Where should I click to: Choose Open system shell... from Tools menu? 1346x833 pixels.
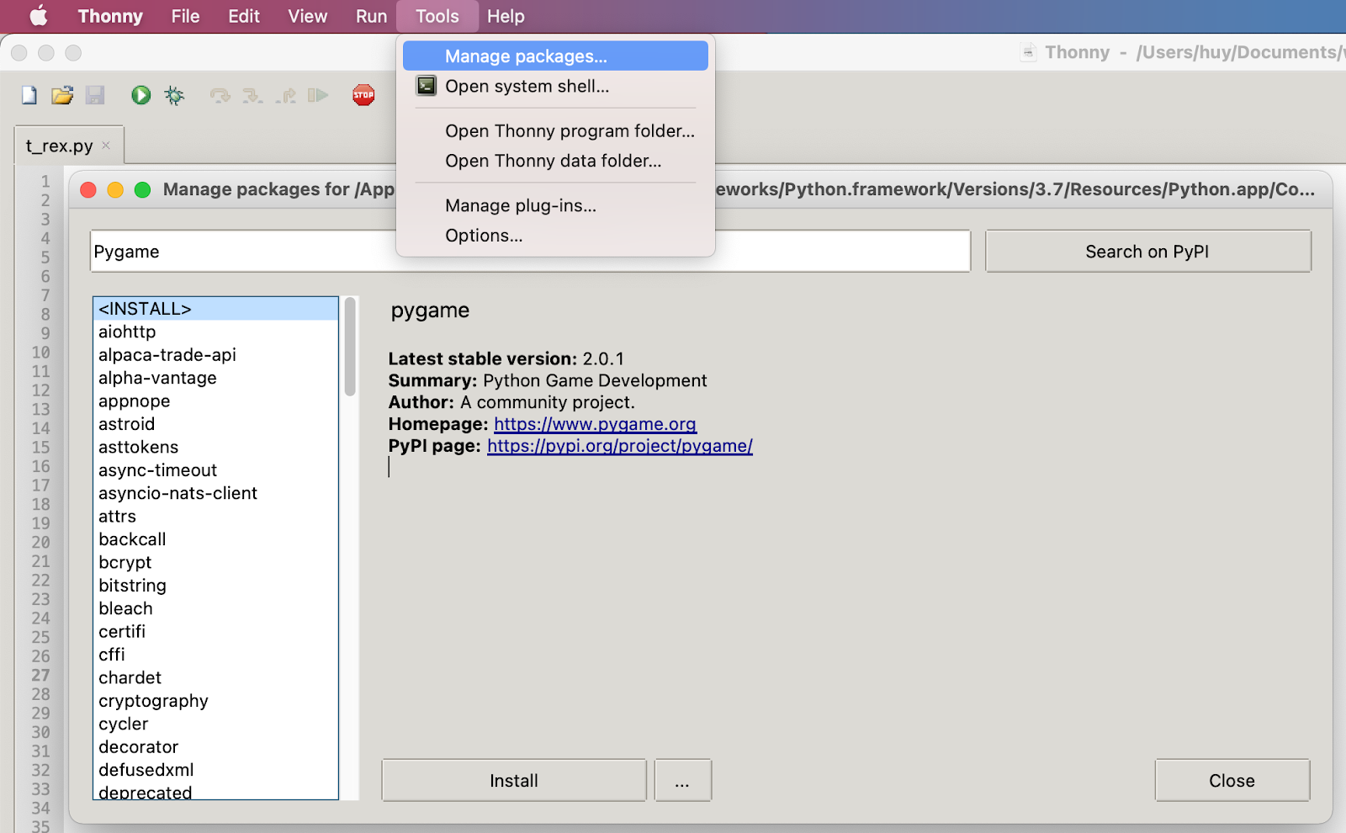point(555,86)
